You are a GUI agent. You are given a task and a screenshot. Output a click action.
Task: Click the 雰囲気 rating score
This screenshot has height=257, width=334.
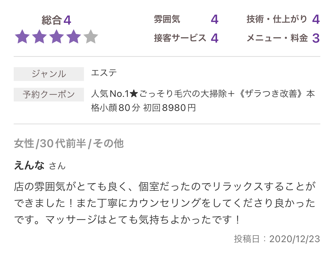point(215,19)
